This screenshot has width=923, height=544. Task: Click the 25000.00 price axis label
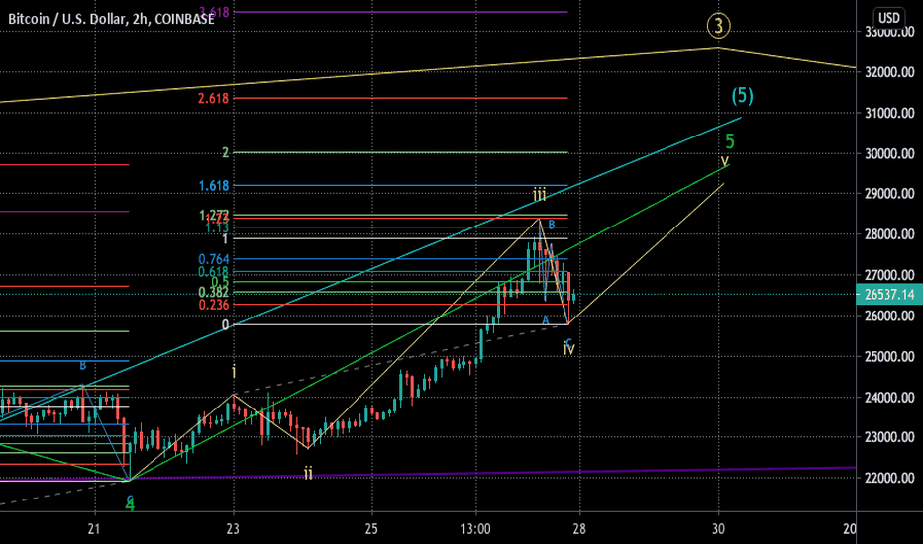tap(889, 356)
